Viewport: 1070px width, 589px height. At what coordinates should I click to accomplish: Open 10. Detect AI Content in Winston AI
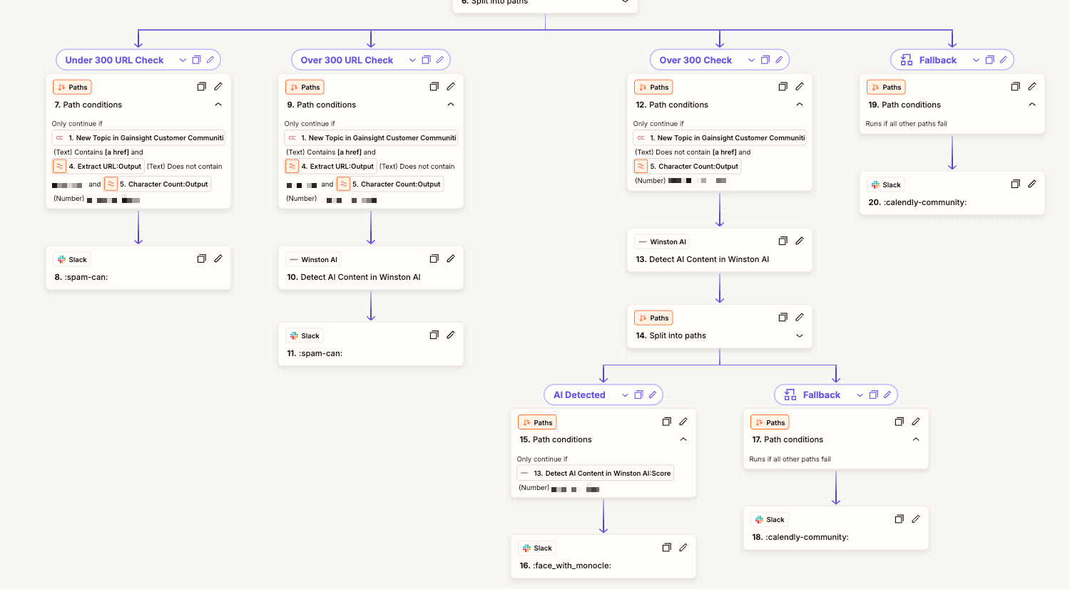click(x=354, y=277)
